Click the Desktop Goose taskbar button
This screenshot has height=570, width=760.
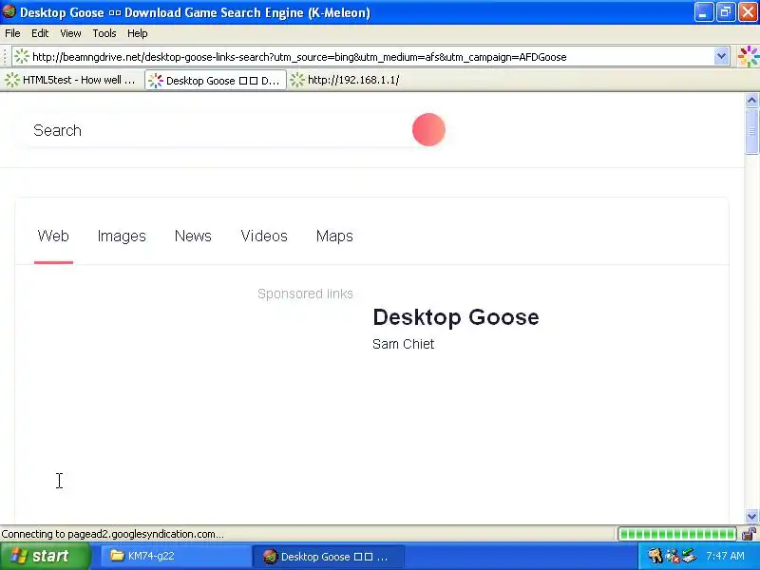(328, 557)
